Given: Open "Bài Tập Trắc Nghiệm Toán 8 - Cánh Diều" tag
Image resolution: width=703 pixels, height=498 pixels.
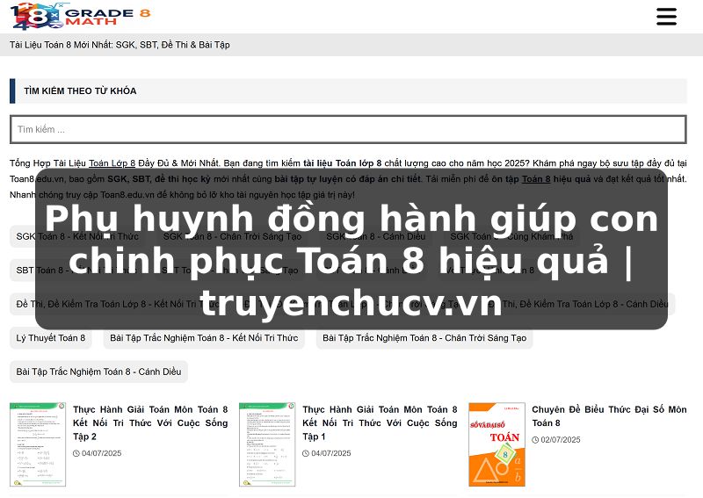Looking at the screenshot, I should click(98, 372).
